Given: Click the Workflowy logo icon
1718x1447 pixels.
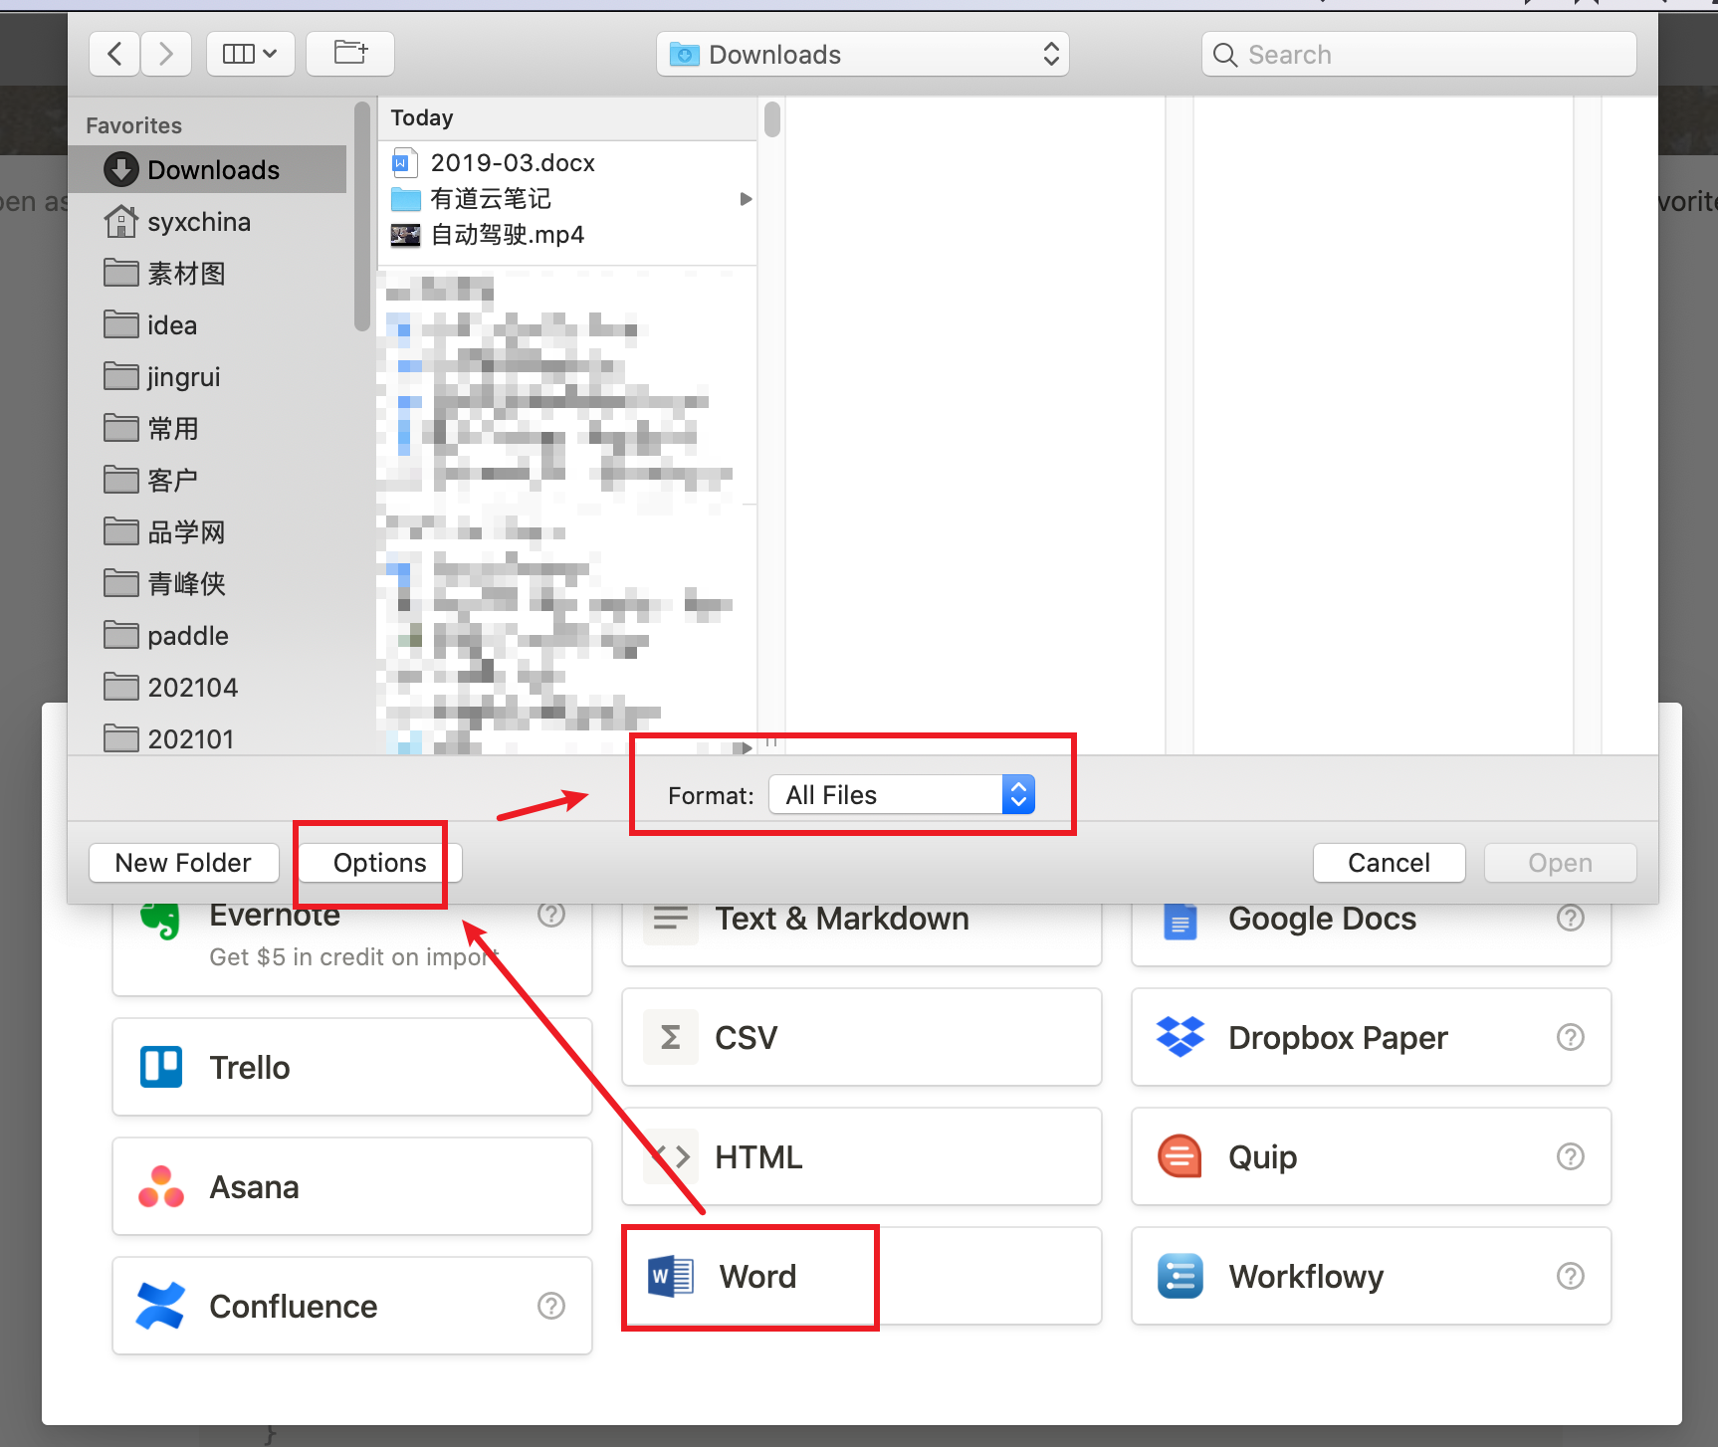Looking at the screenshot, I should [1181, 1276].
